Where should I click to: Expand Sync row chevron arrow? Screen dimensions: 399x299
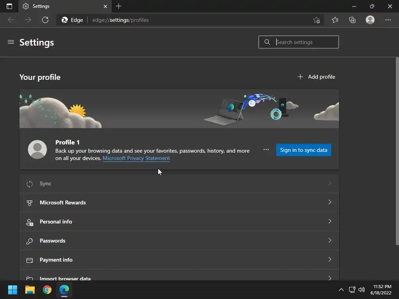[x=330, y=183]
